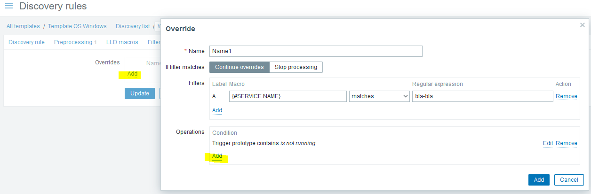The image size is (591, 194).
Task: Open the matches operator dropdown
Action: [379, 96]
